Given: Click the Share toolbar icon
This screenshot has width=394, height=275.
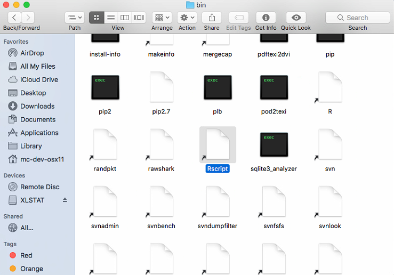Looking at the screenshot, I should click(x=212, y=18).
